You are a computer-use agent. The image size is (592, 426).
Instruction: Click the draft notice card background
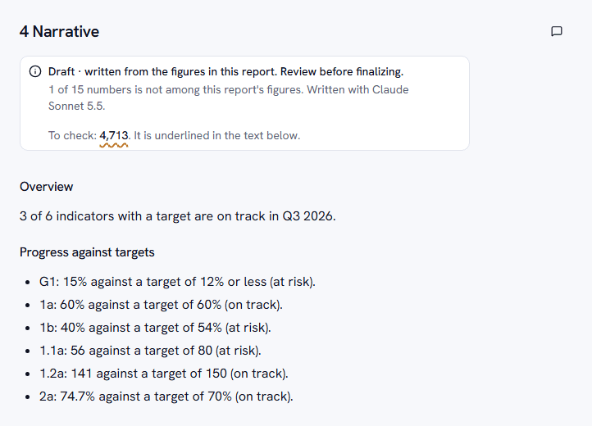[244, 103]
